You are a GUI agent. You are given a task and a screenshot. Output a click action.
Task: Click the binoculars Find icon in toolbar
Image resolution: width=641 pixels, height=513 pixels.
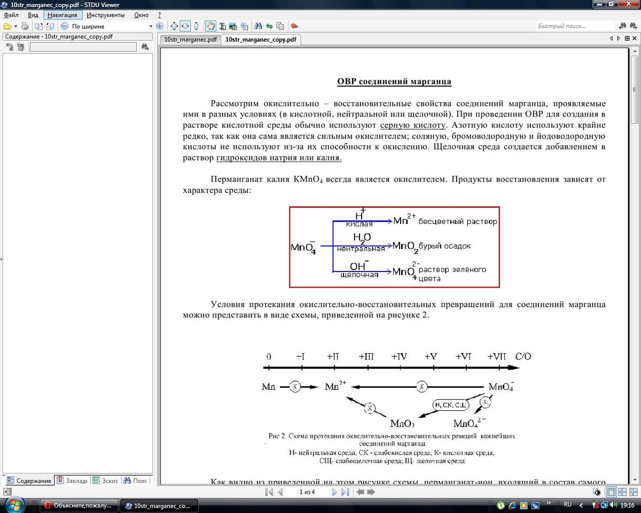258,26
